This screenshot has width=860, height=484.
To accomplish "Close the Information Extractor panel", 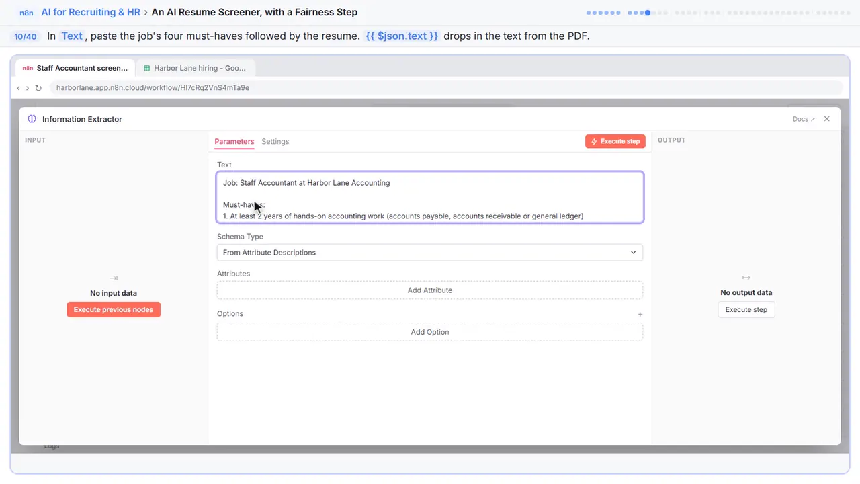I will (827, 119).
